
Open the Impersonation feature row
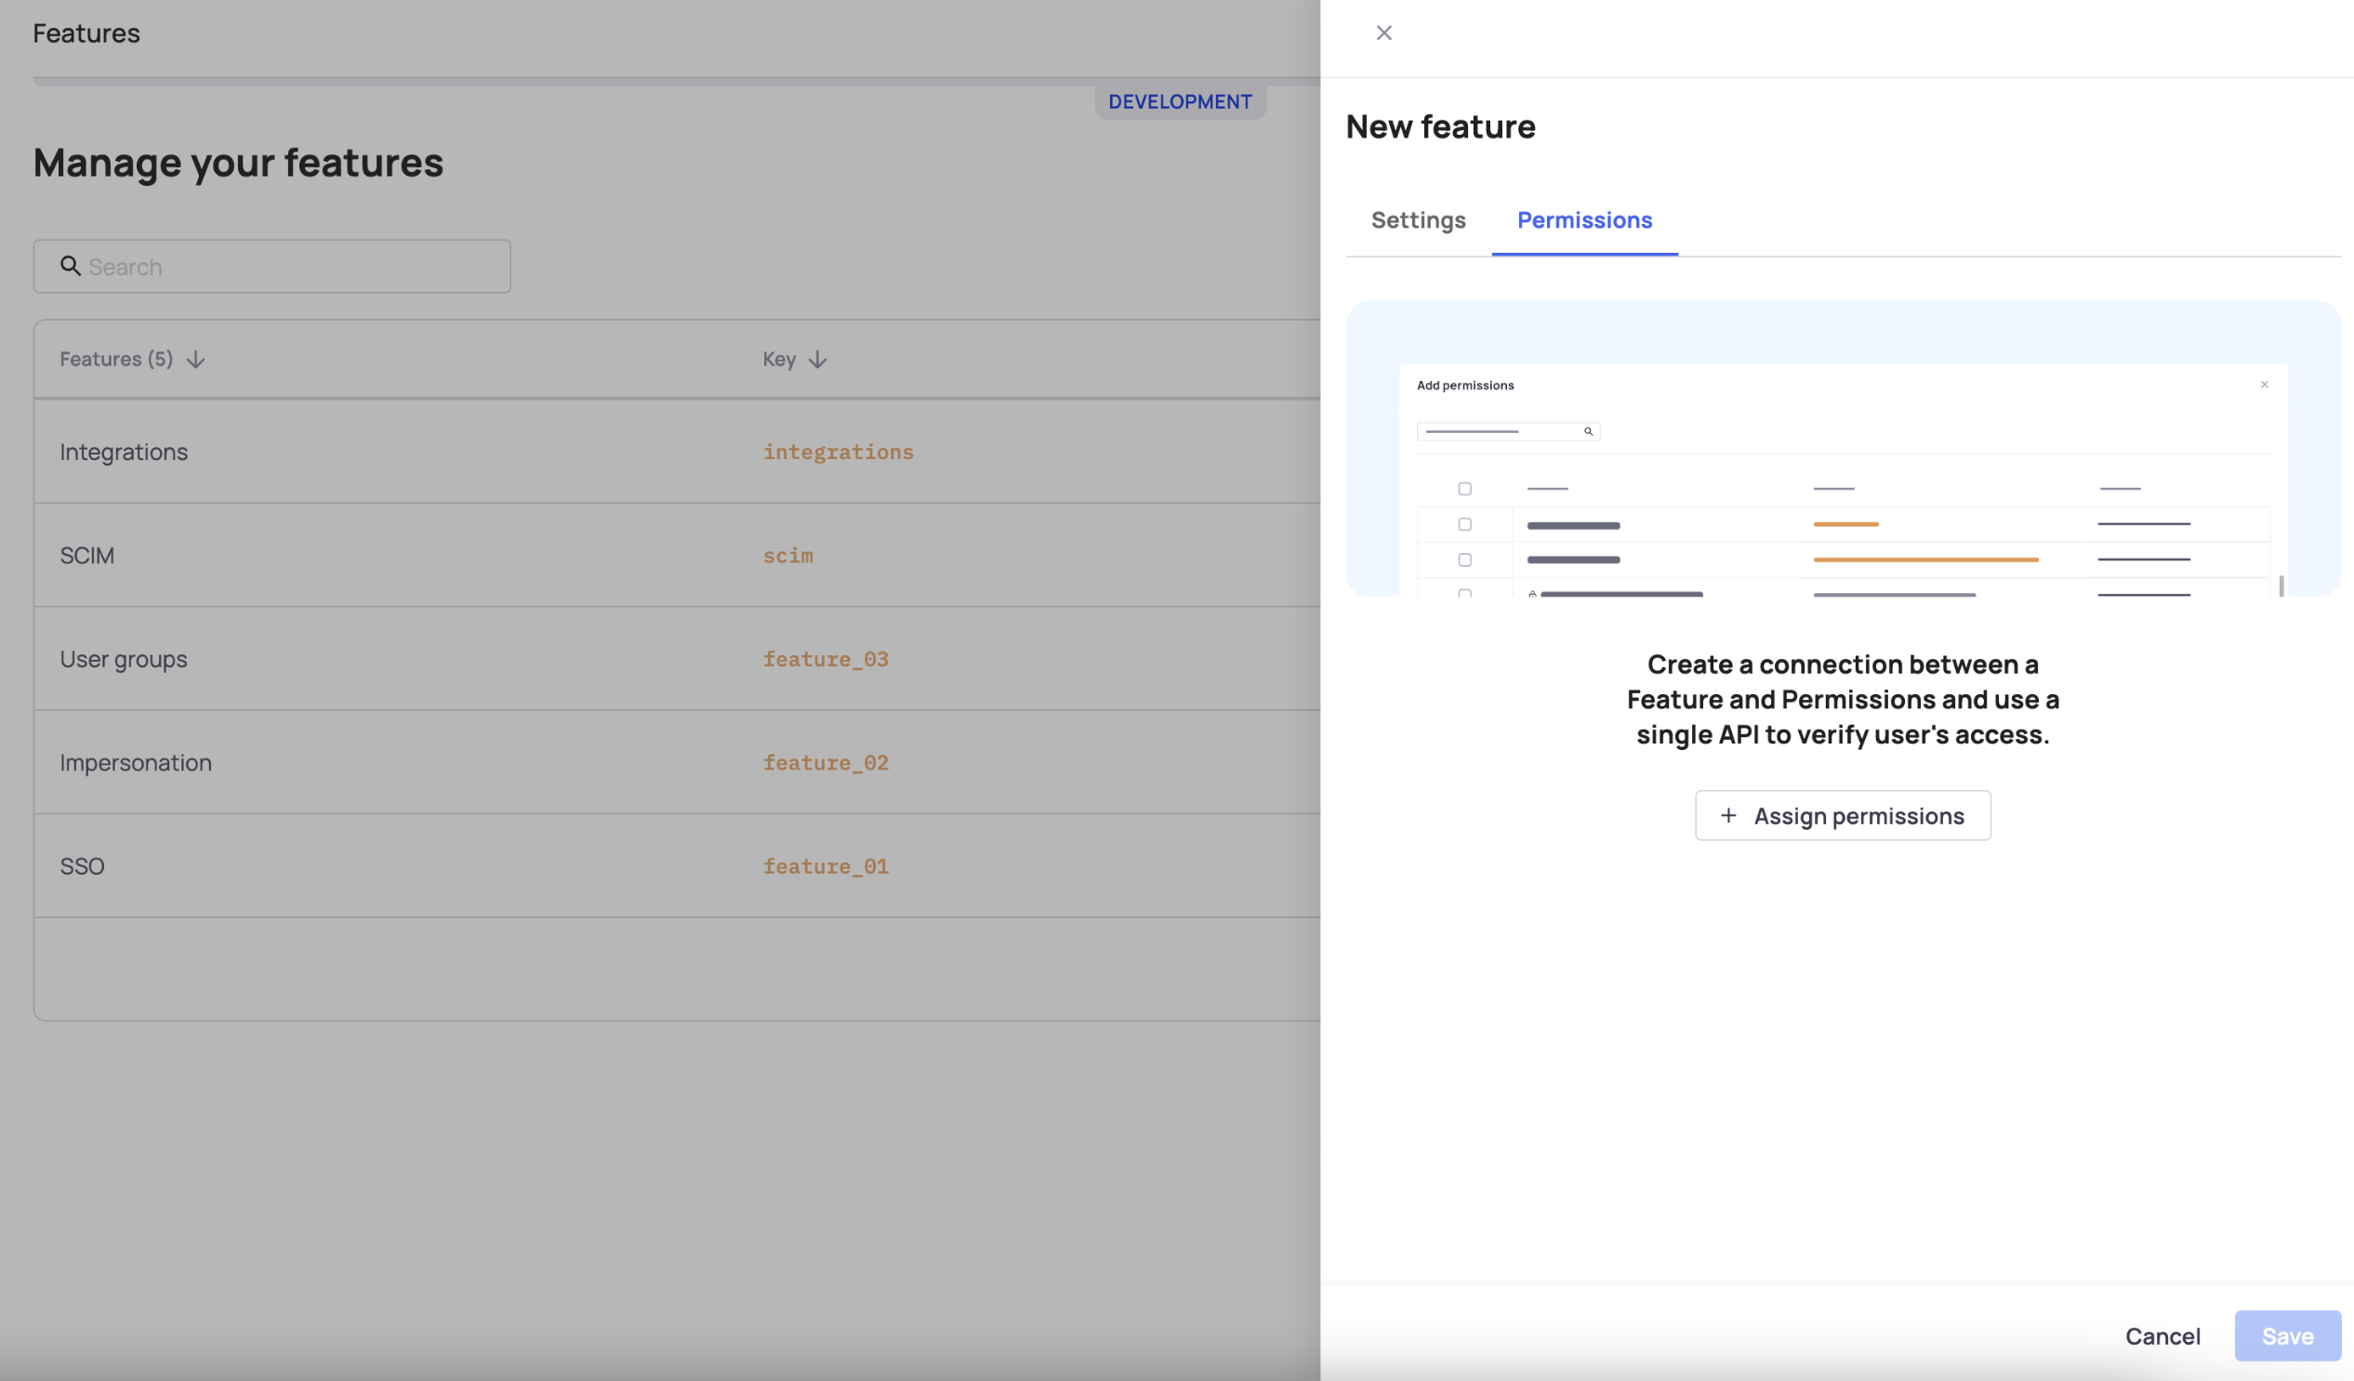[374, 762]
